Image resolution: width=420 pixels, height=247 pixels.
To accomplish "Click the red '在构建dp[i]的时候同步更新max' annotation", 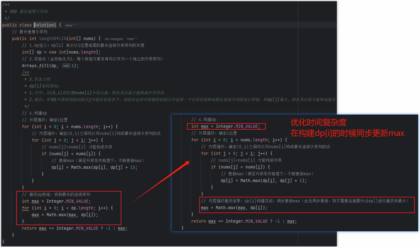I will tap(347, 133).
